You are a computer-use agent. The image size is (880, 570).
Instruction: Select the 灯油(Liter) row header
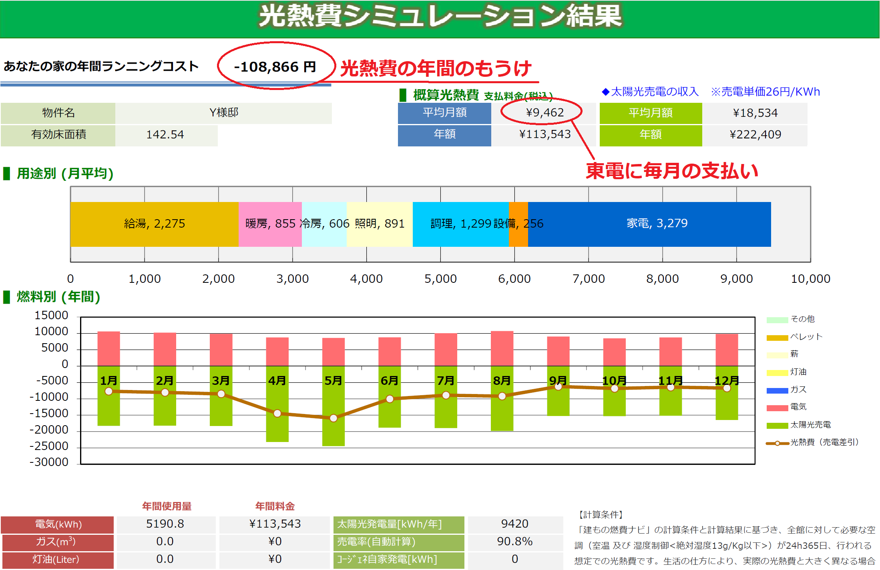[57, 560]
